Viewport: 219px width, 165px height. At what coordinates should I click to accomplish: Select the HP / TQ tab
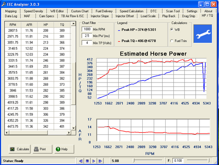pyautogui.click(x=207, y=15)
